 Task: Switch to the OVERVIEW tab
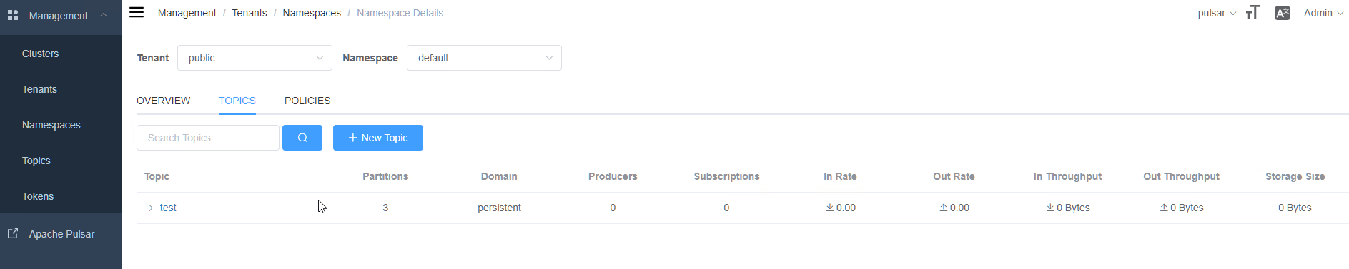point(164,101)
